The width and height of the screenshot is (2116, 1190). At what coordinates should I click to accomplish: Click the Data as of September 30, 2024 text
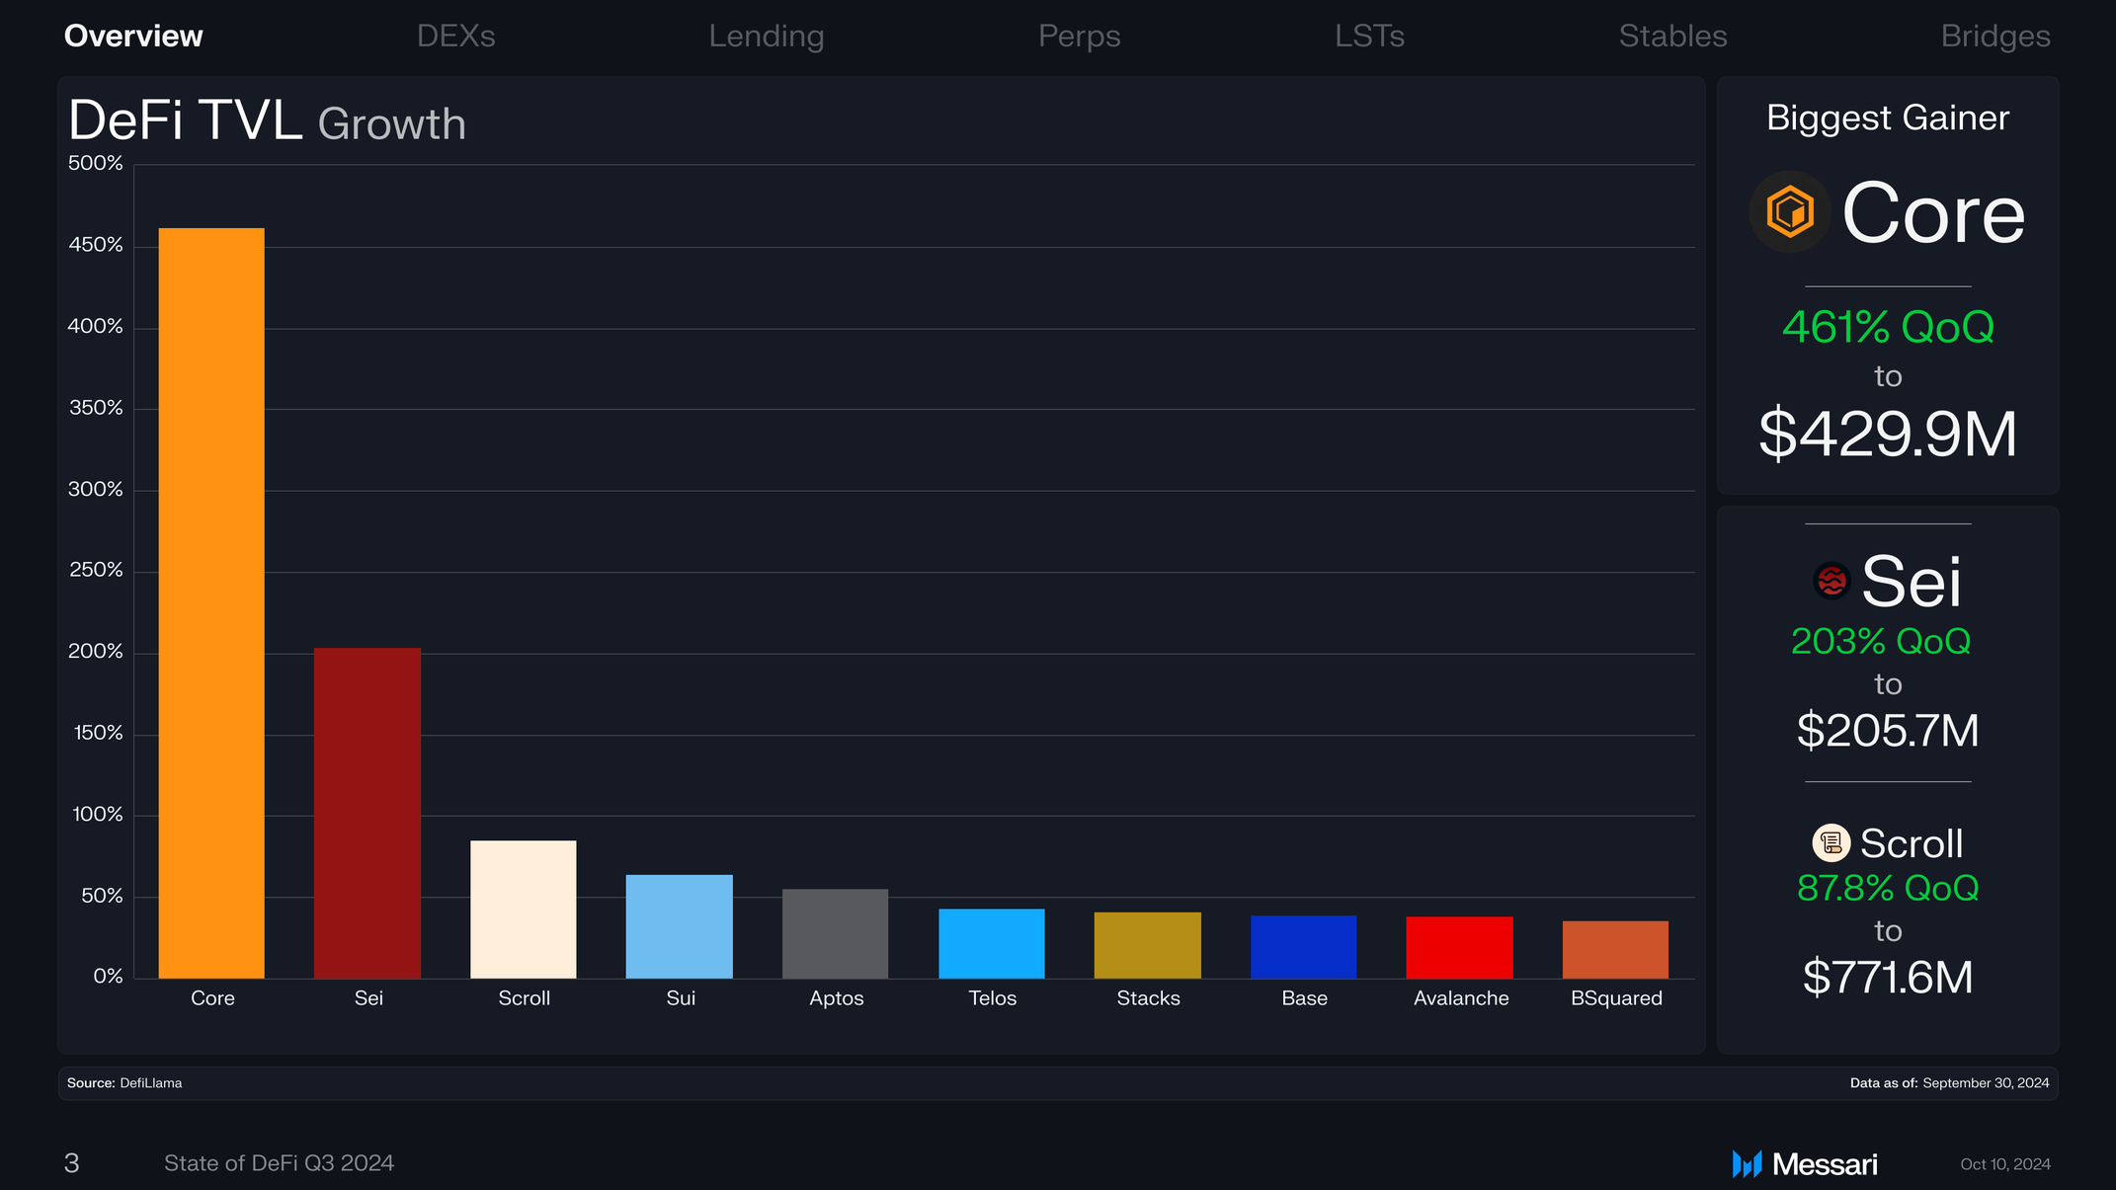tap(1950, 1083)
